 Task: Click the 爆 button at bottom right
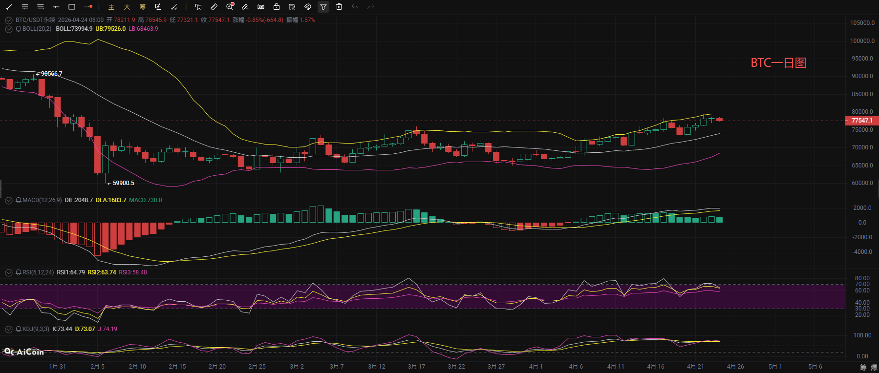pos(874,367)
